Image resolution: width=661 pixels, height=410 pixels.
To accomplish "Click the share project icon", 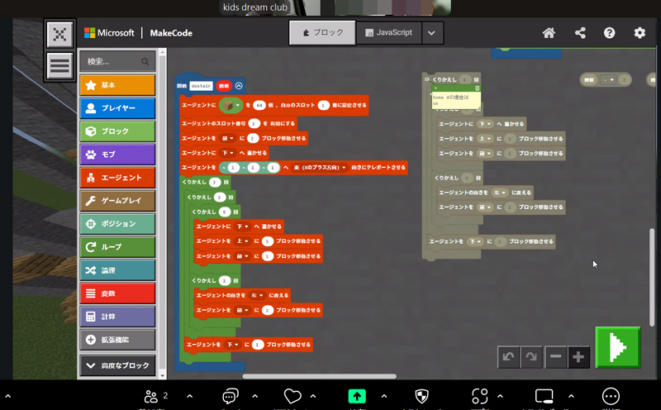I will pyautogui.click(x=579, y=33).
